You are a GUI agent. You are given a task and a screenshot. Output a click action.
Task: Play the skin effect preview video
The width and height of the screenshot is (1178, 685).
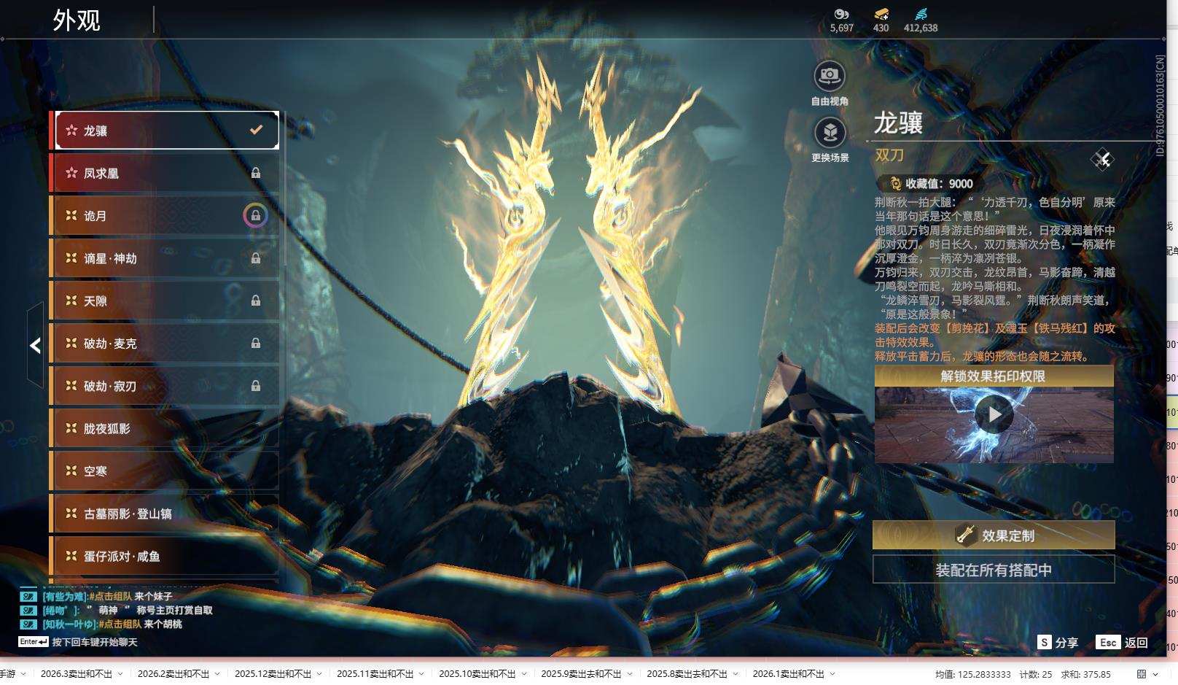[x=994, y=414]
